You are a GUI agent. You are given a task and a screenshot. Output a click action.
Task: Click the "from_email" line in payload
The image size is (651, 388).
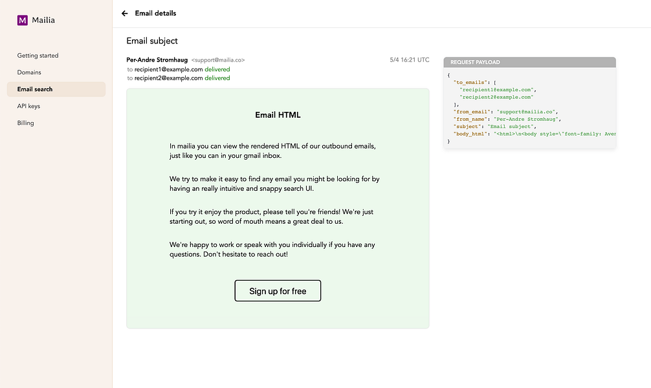[x=505, y=112]
